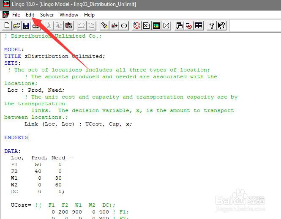The height and width of the screenshot is (219, 281).
Task: Open the Help menu
Action: coord(89,15)
